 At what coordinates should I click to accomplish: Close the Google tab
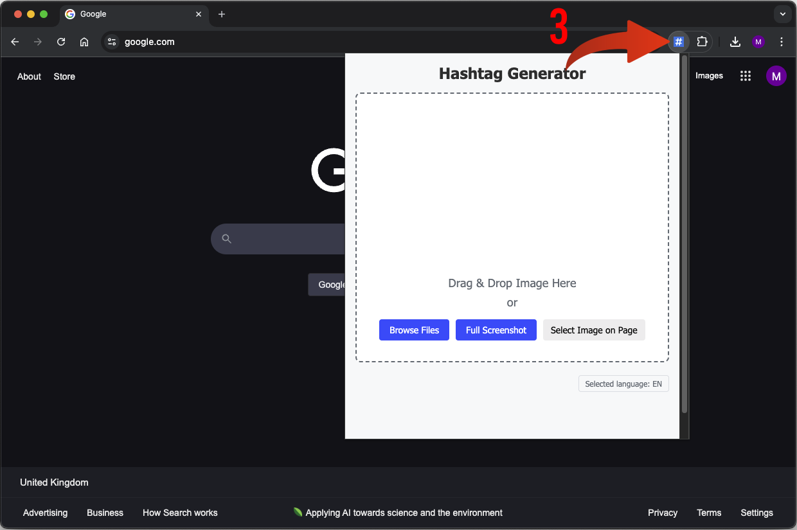[x=199, y=14]
